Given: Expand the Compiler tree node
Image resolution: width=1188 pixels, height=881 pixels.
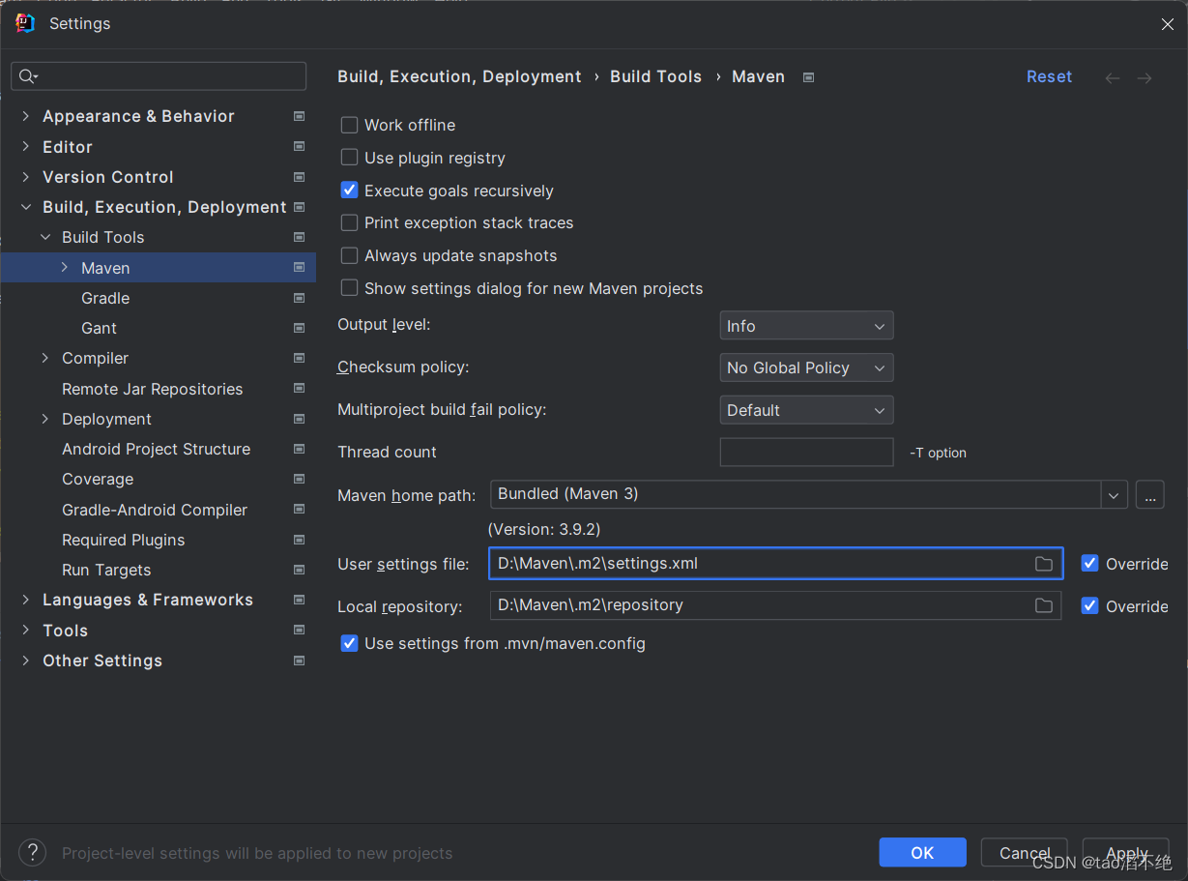Looking at the screenshot, I should click(x=45, y=358).
